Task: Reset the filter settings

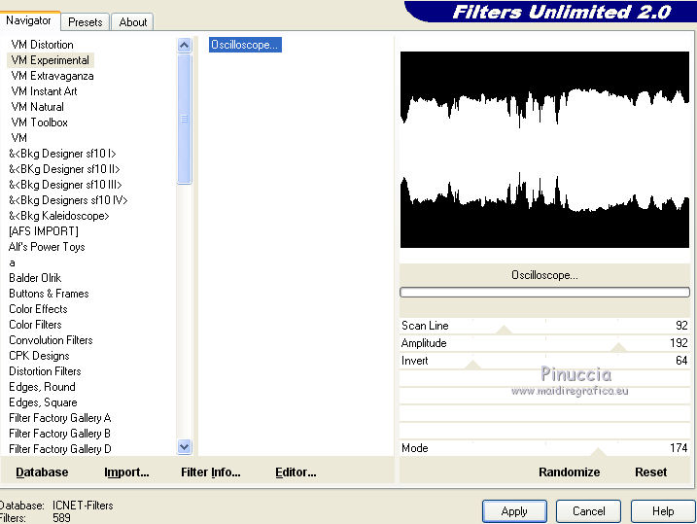Action: click(x=650, y=472)
